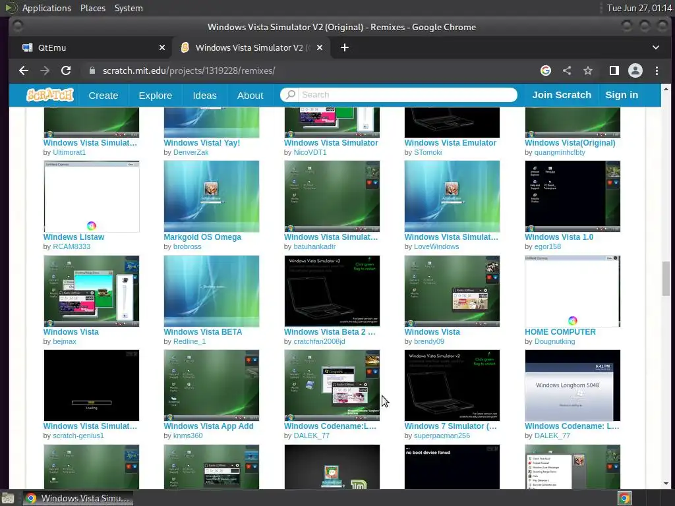Close the Windows Vista Simulator V2 tab
This screenshot has height=506, width=675.
pos(320,47)
